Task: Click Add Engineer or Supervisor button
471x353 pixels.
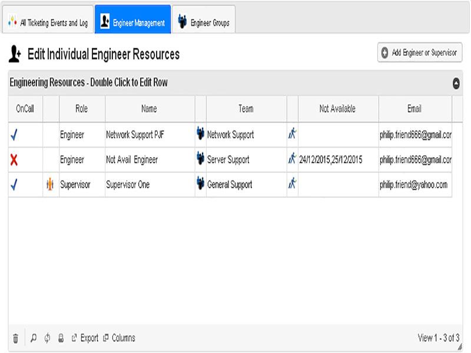Action: click(x=420, y=52)
